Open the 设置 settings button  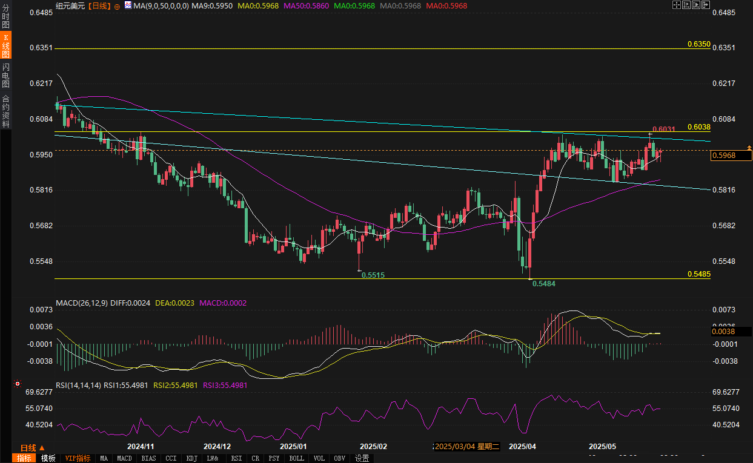tap(362, 458)
